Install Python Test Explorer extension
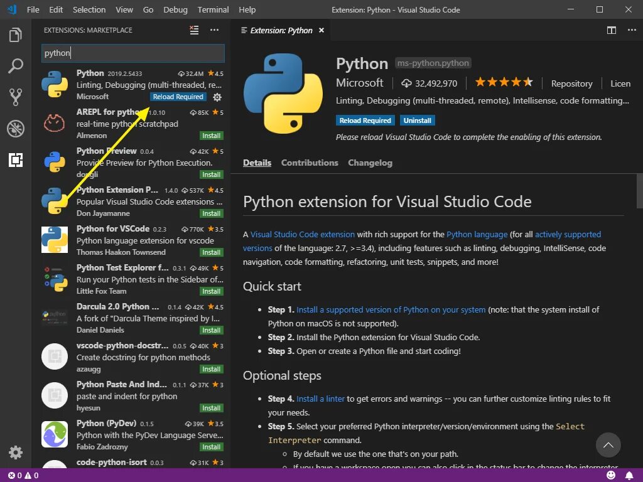This screenshot has height=482, width=643. [x=211, y=291]
